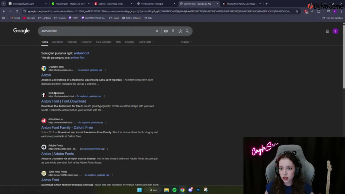Open more options for font.download result
345x194 pixels.
point(104,96)
